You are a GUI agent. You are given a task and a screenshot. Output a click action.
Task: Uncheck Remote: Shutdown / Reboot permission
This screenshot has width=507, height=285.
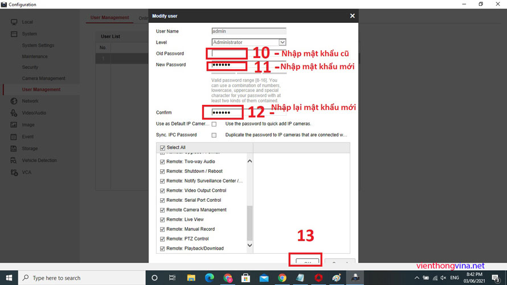coord(162,172)
